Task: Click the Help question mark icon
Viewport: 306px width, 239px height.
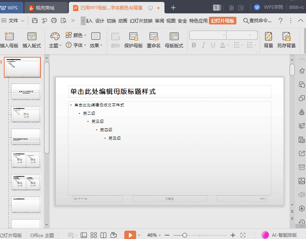Action: [x=280, y=21]
